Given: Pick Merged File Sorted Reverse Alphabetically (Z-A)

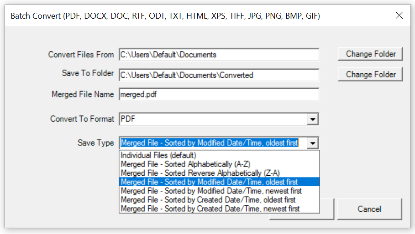Looking at the screenshot, I should point(200,173).
